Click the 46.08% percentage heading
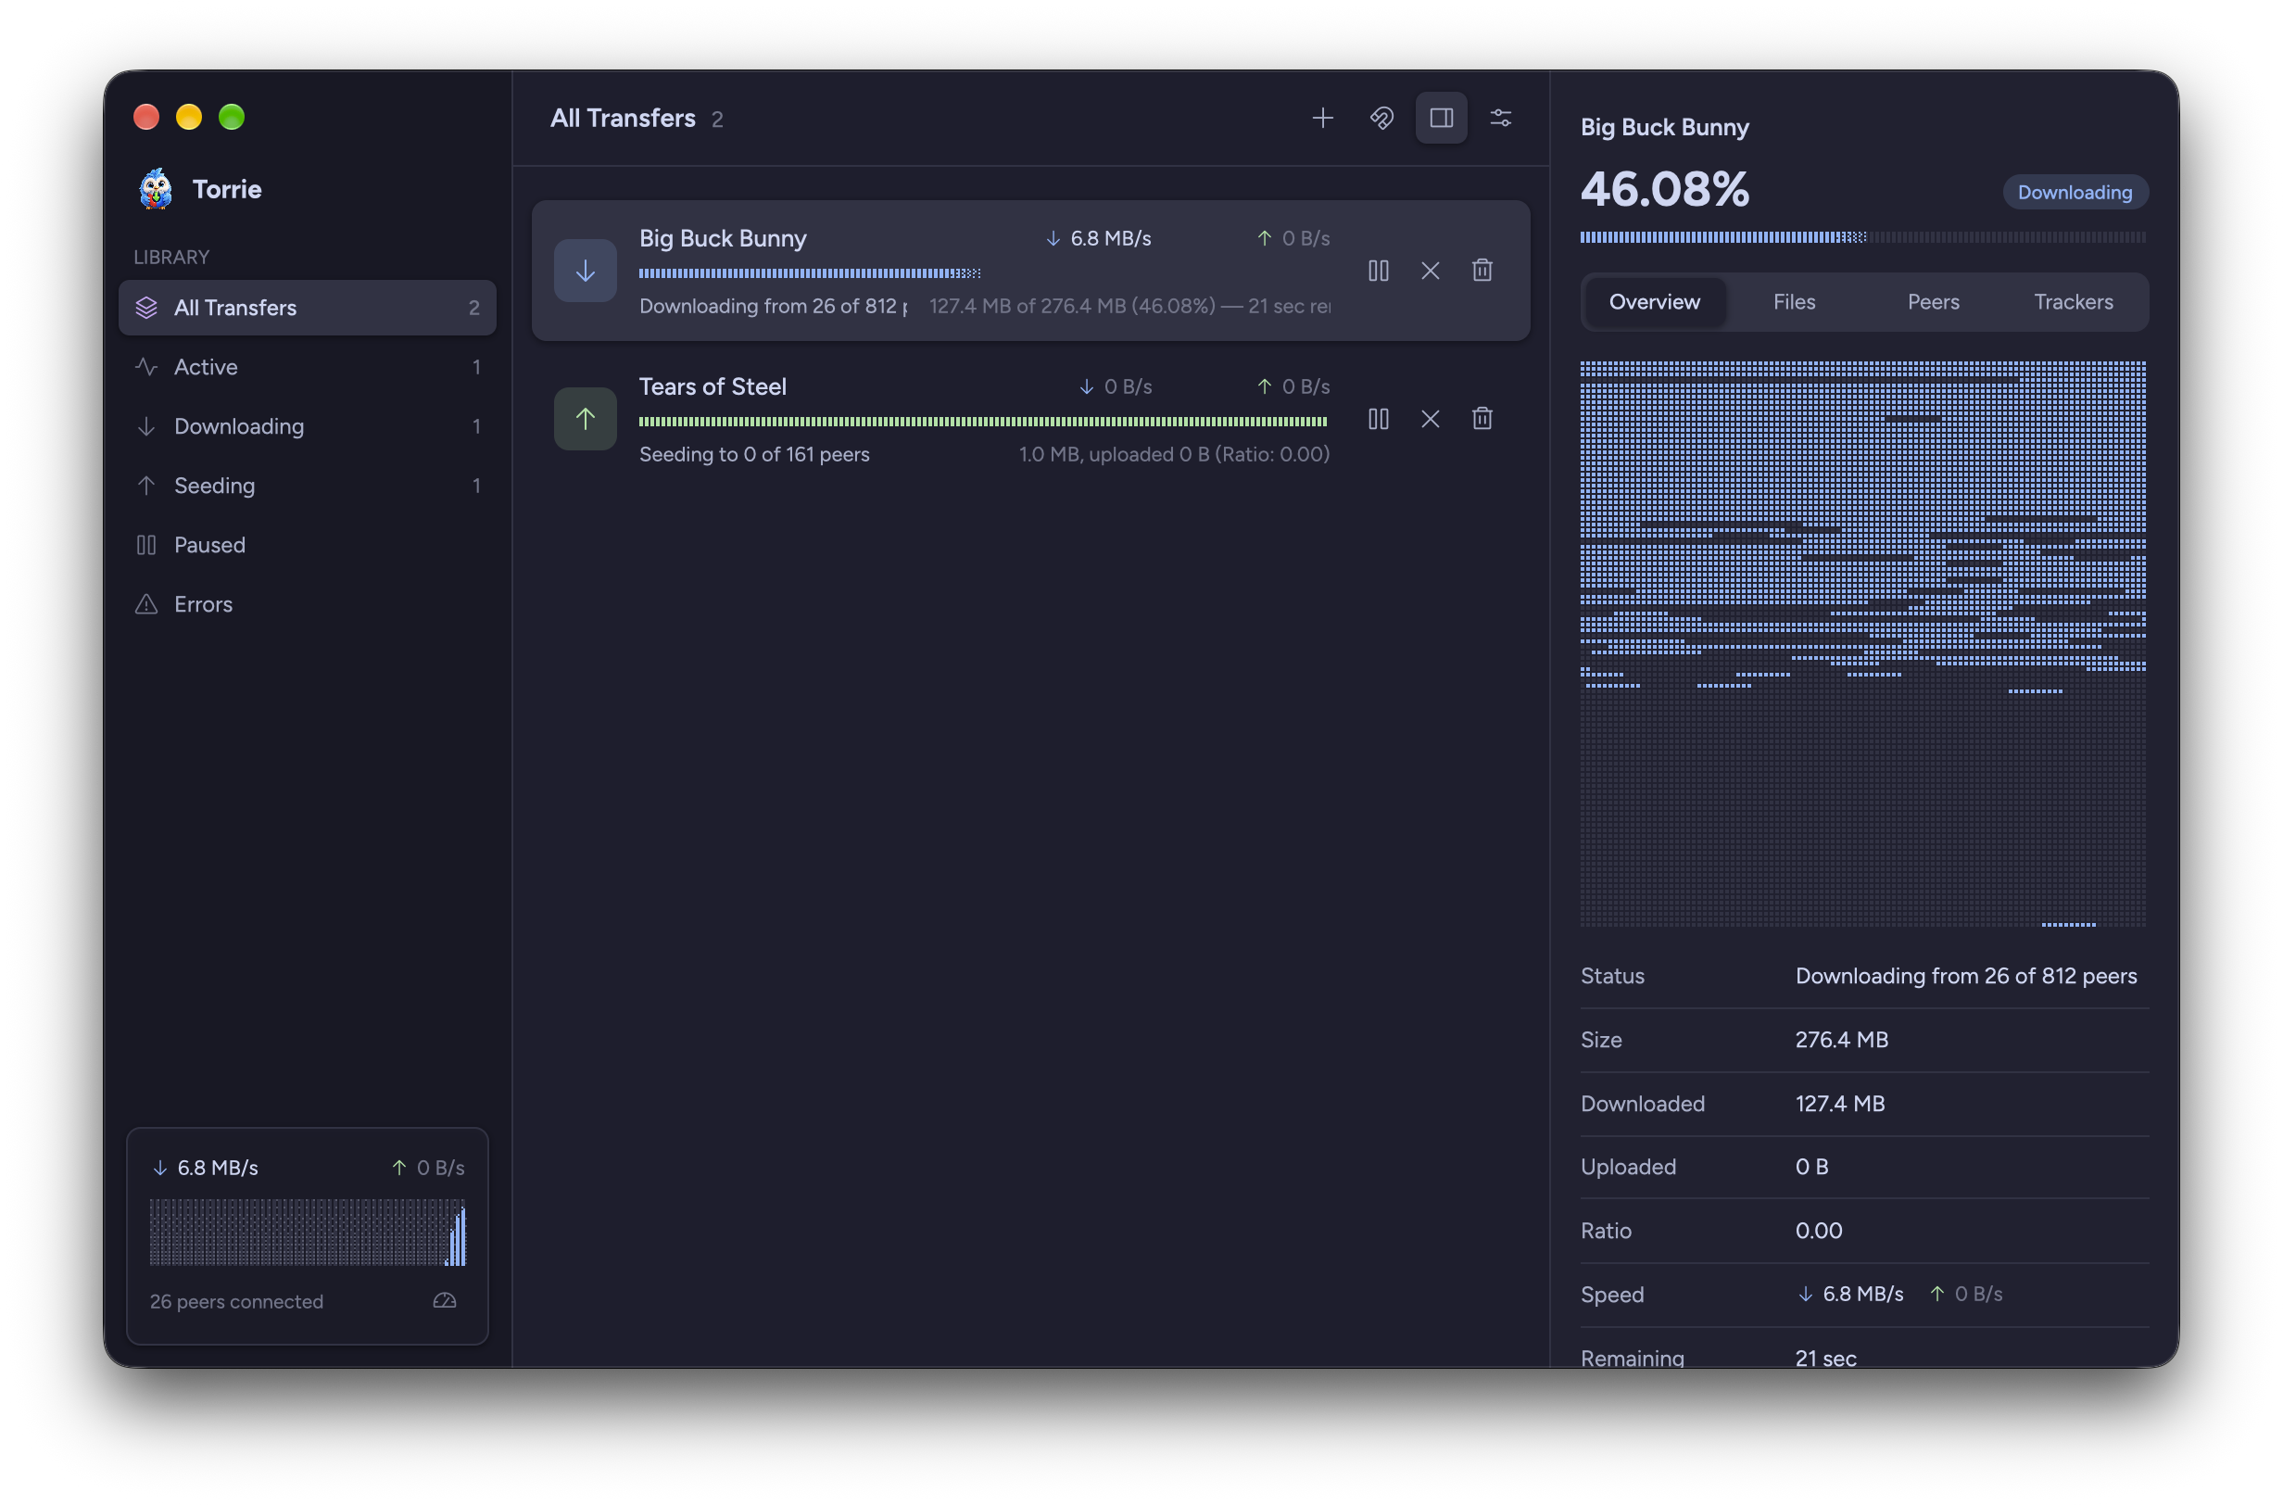Image resolution: width=2283 pixels, height=1505 pixels. pos(1665,189)
